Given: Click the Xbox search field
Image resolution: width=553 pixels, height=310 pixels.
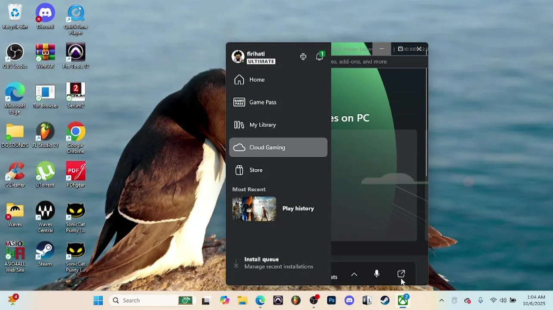Looking at the screenshot, I should (x=379, y=62).
